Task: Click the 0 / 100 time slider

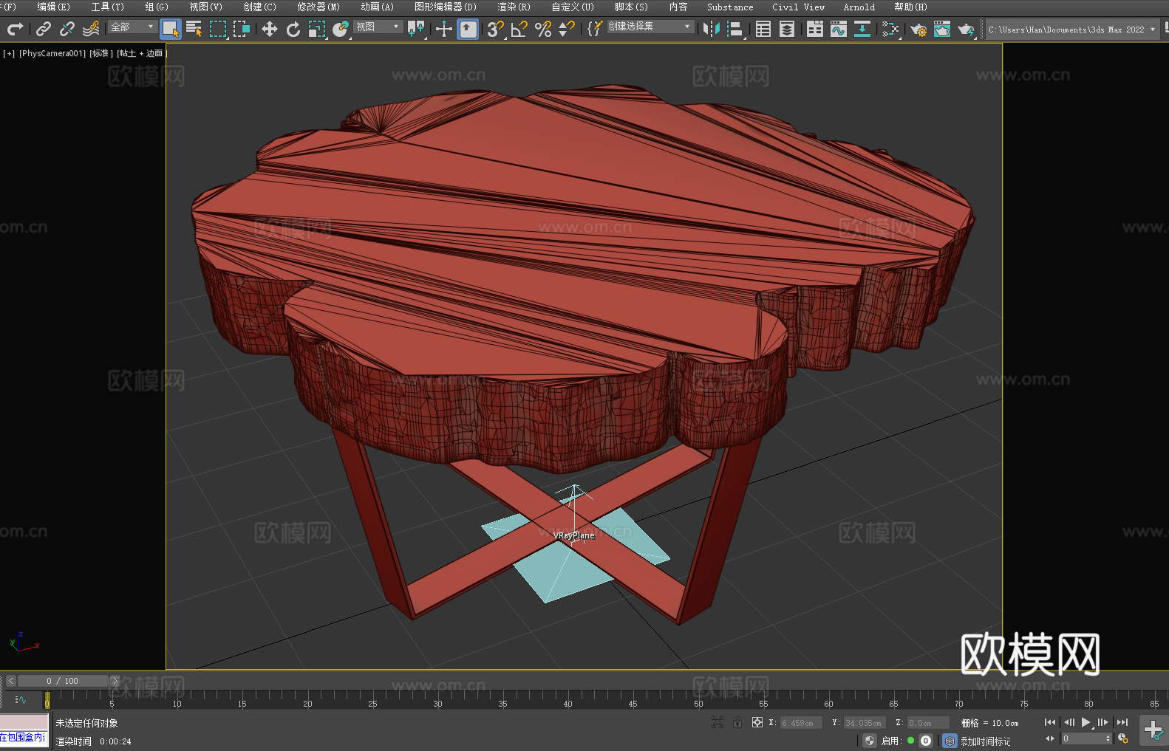Action: click(x=63, y=681)
